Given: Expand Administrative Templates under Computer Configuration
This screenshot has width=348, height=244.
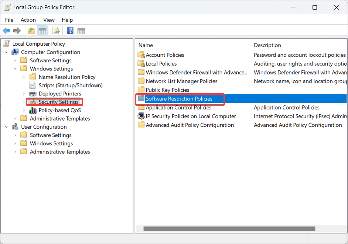Looking at the screenshot, I should (15, 119).
